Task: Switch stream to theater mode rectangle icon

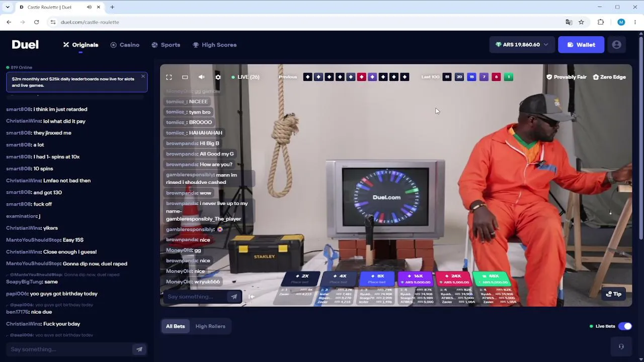Action: pyautogui.click(x=185, y=77)
